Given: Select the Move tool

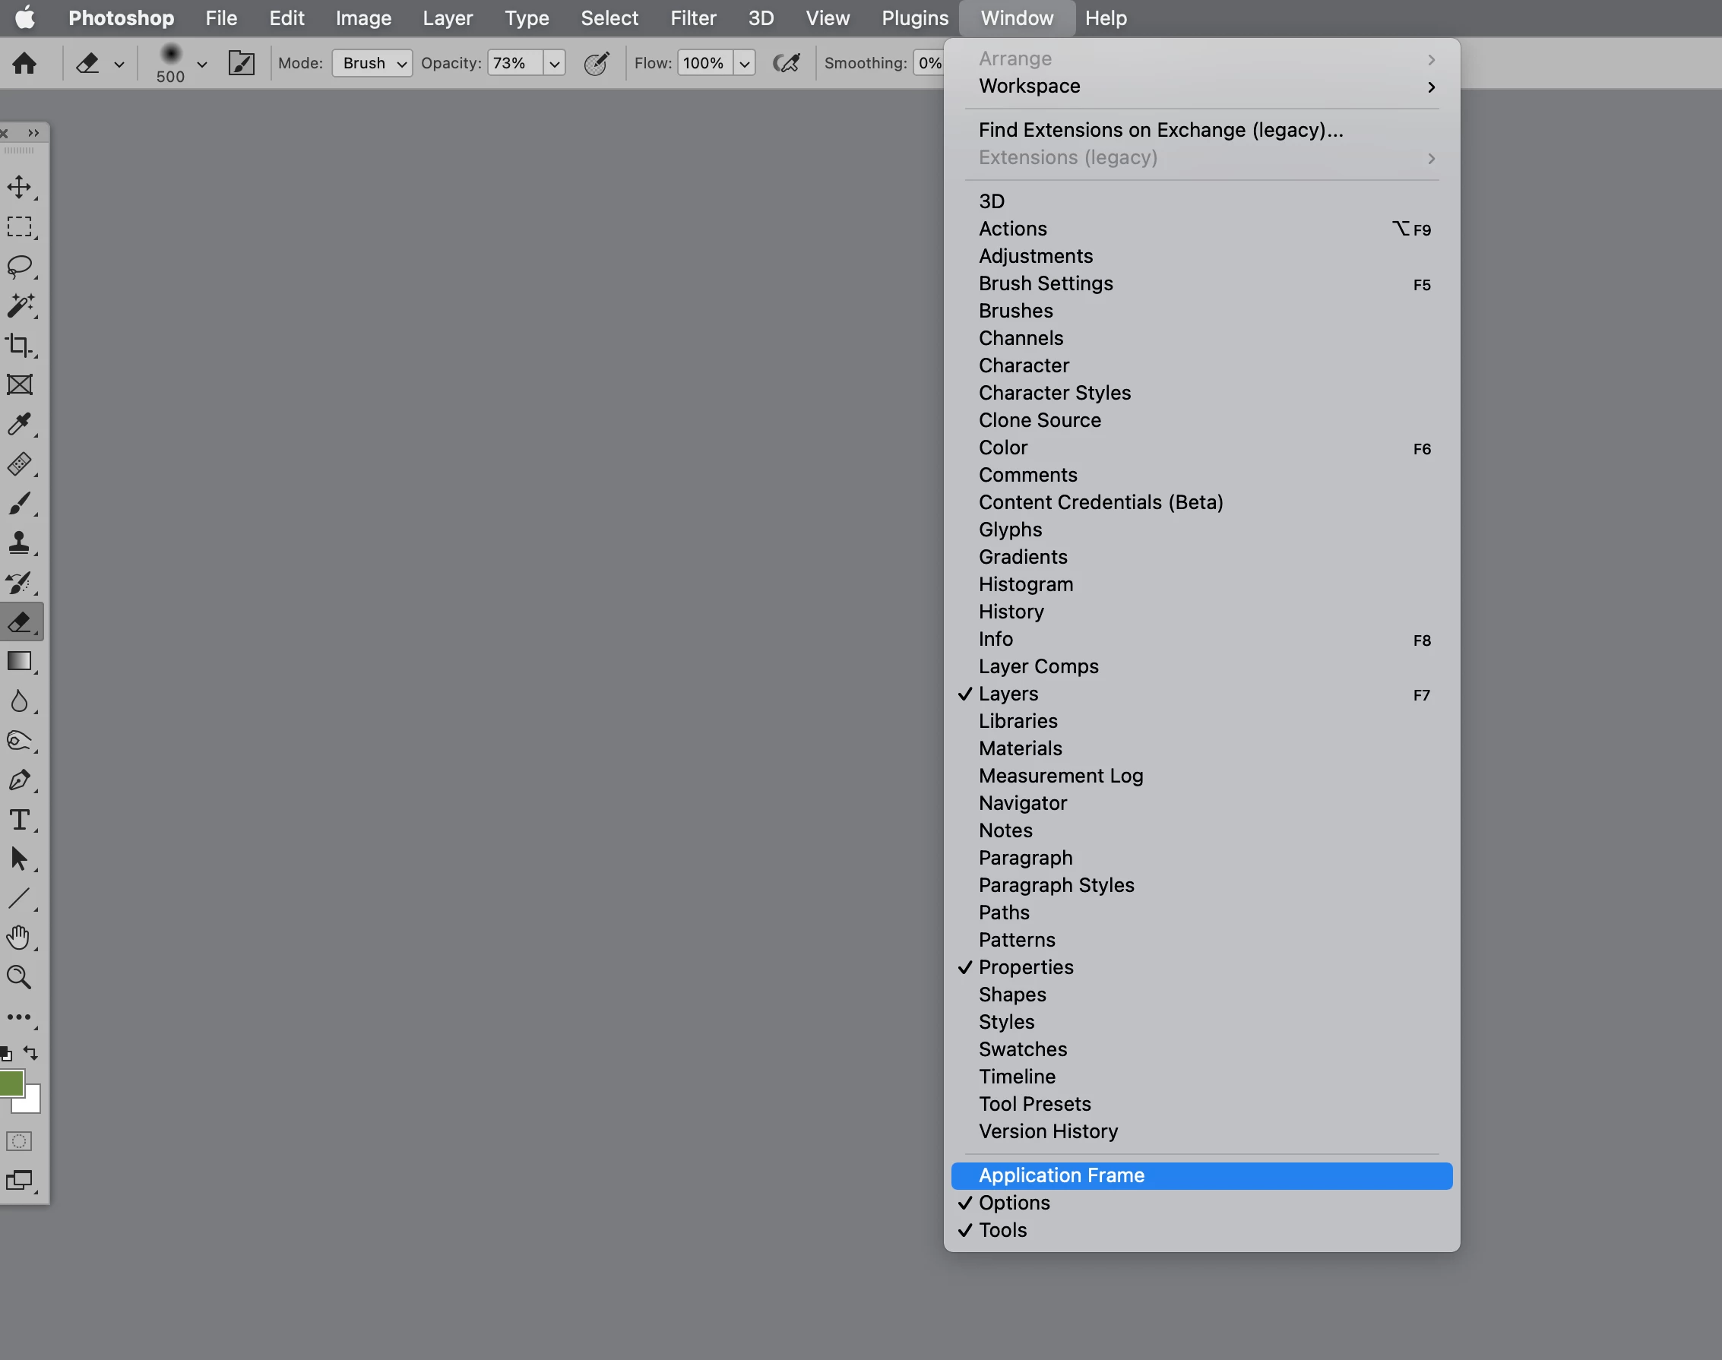Looking at the screenshot, I should point(19,187).
